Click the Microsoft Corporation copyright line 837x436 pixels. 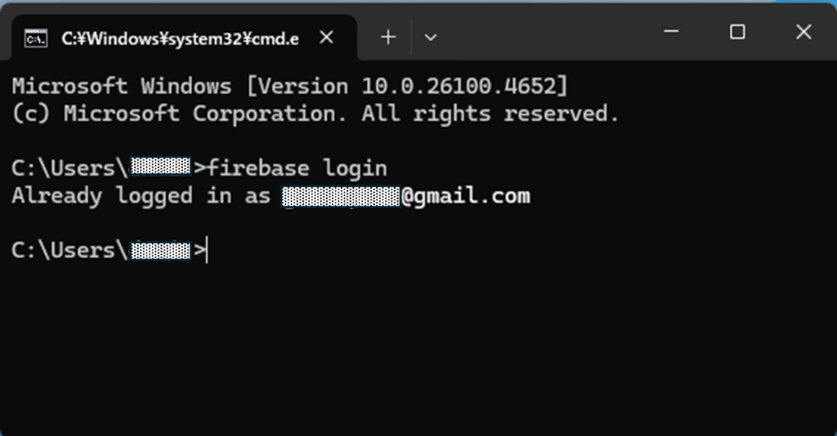(x=315, y=114)
